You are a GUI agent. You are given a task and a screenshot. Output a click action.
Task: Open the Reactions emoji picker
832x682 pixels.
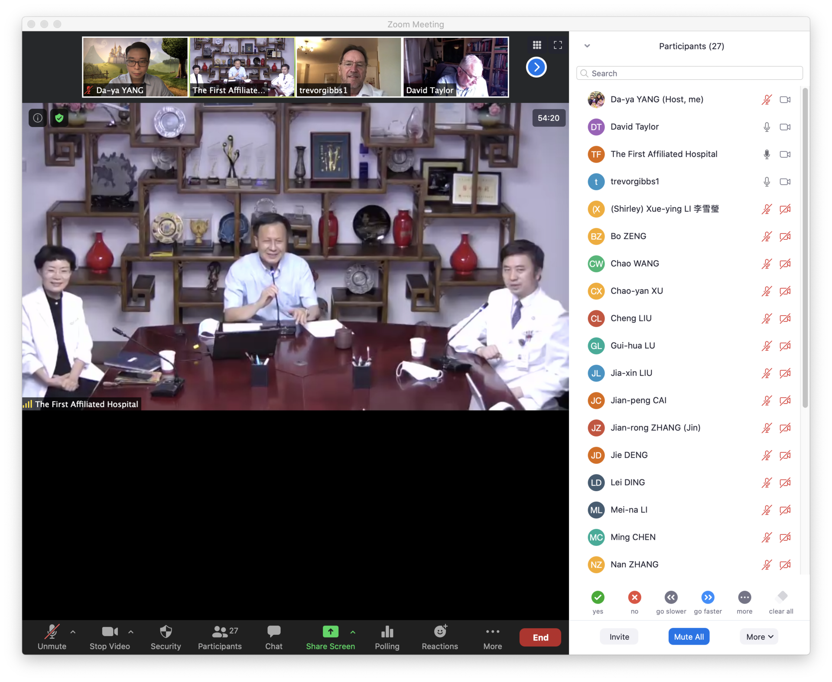(x=440, y=637)
